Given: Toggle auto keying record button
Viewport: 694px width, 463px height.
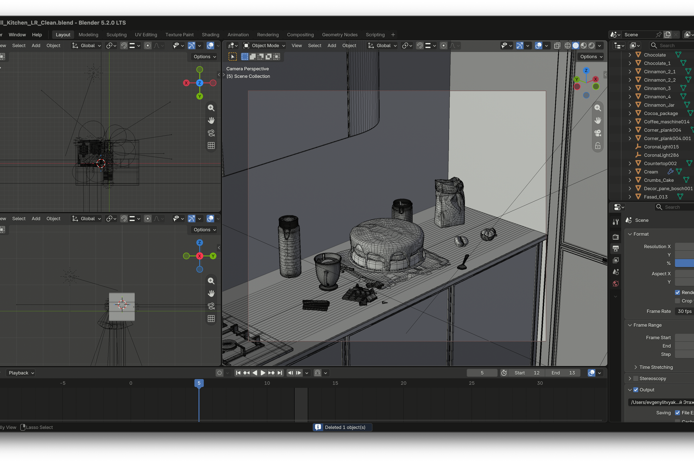Looking at the screenshot, I should coord(219,373).
